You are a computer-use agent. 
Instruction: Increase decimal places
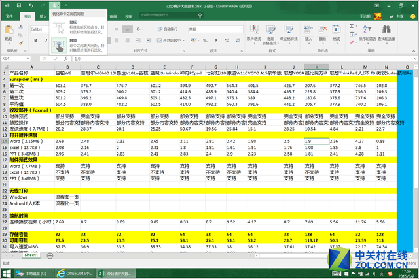click(227, 41)
